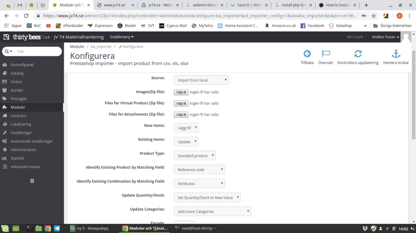Viewport: 416px width, 233px height.
Task: Open the Source dropdown
Action: [x=201, y=80]
